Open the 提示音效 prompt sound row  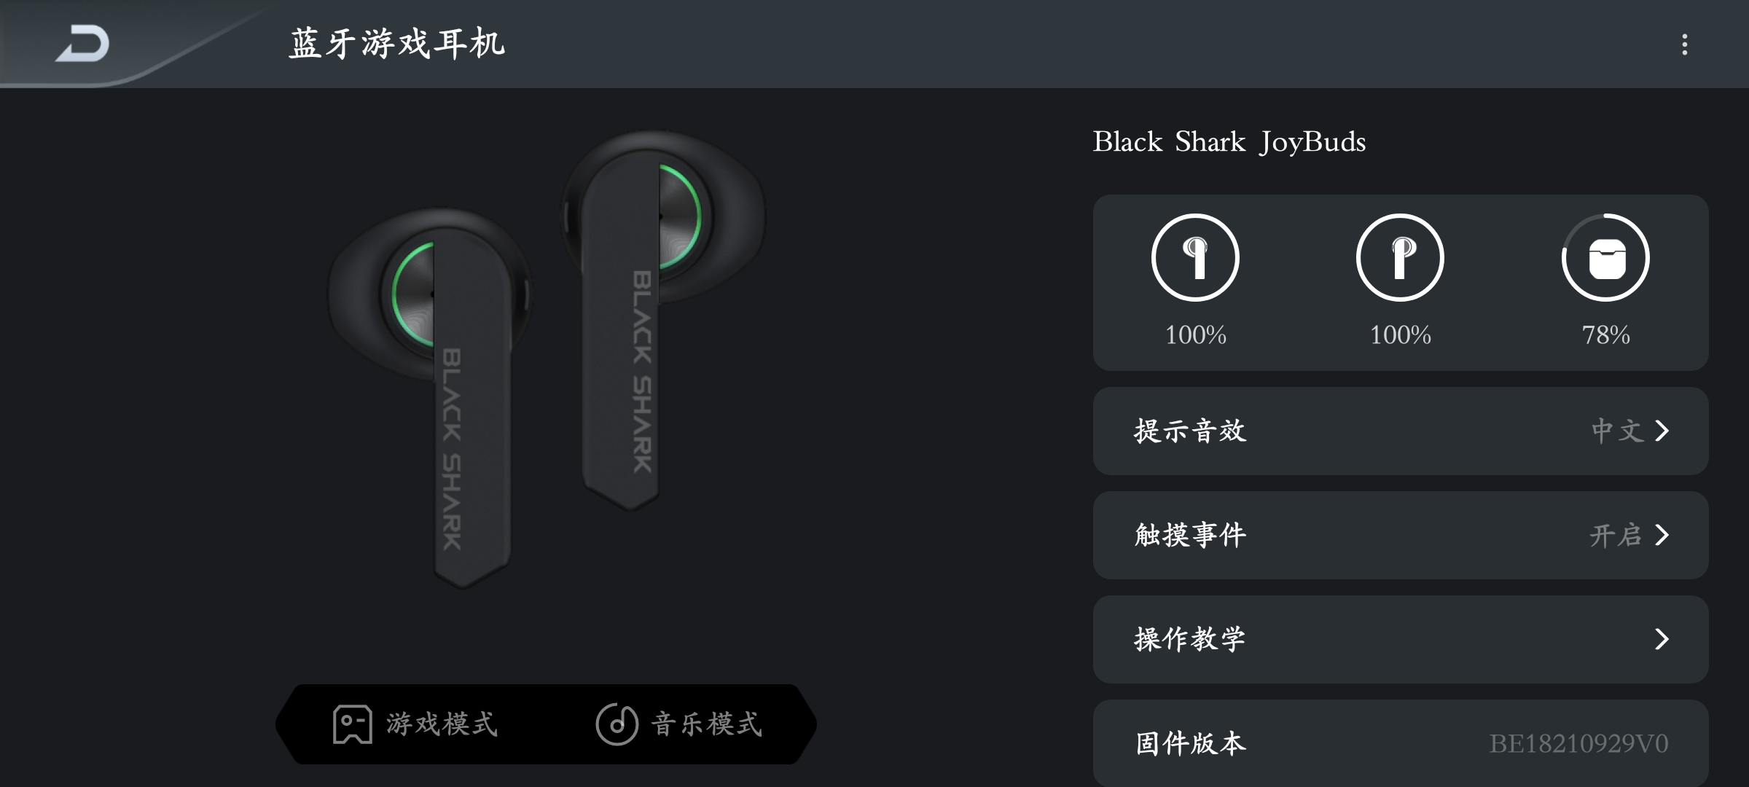1400,431
